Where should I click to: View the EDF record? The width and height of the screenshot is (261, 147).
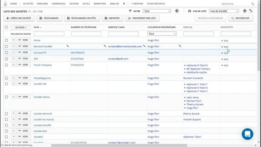(x=24, y=58)
